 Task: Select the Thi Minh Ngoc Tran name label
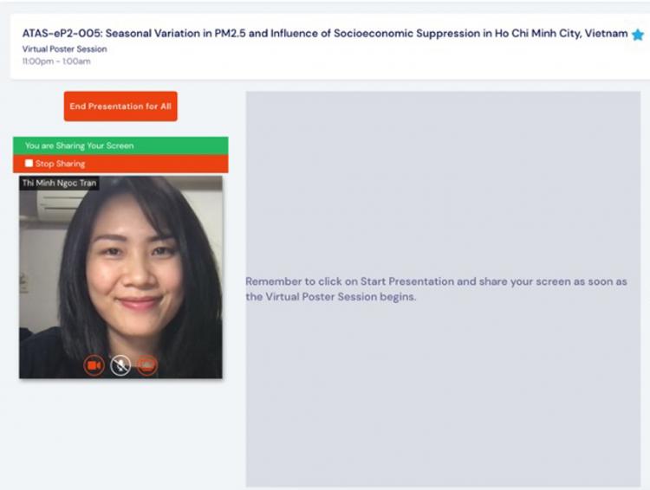click(59, 183)
